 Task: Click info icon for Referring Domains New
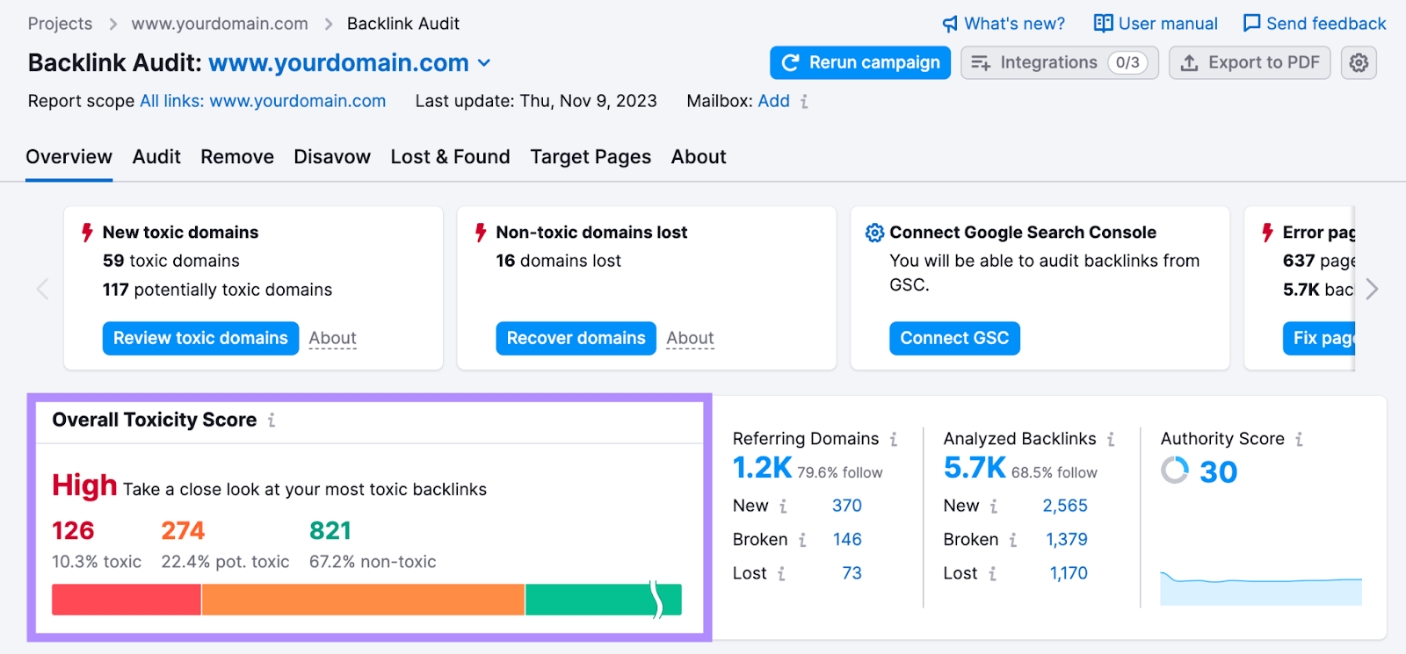click(783, 507)
